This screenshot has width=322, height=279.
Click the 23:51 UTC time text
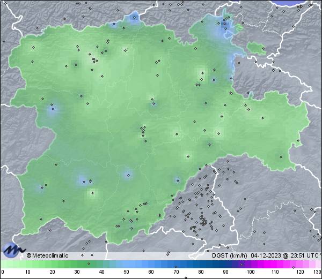(x=305, y=255)
